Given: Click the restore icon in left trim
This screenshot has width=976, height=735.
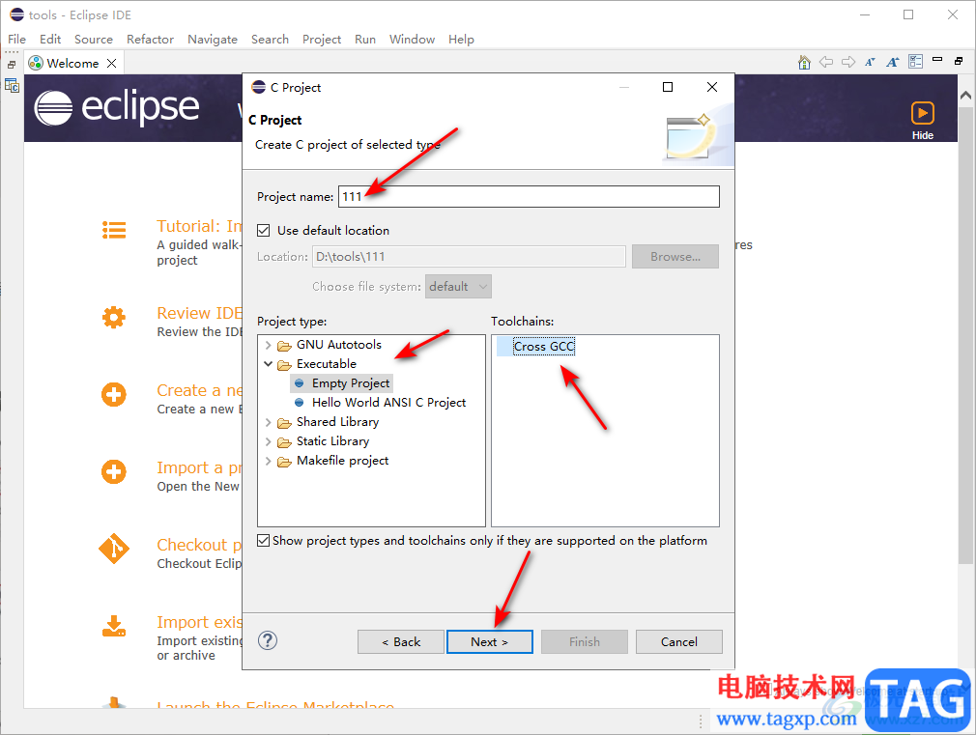Looking at the screenshot, I should click(12, 65).
